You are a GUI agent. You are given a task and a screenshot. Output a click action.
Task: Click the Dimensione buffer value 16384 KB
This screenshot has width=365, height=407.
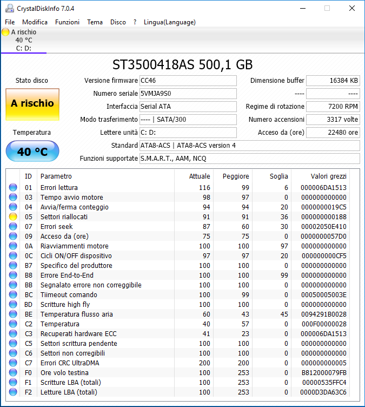coord(333,81)
